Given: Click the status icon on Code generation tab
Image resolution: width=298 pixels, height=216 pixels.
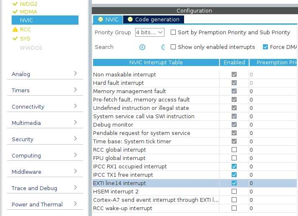Looking at the screenshot, I should [130, 19].
